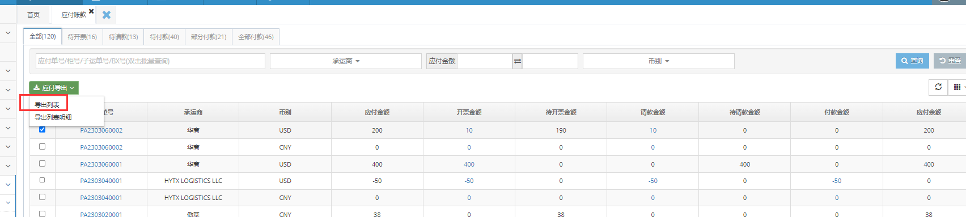
Task: Check the PA2303040001 CNY row checkbox
Action: coord(42,197)
